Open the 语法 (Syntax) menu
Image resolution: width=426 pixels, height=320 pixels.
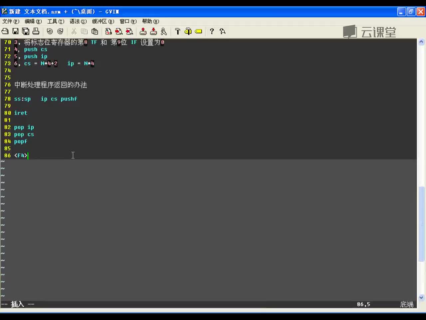78,21
